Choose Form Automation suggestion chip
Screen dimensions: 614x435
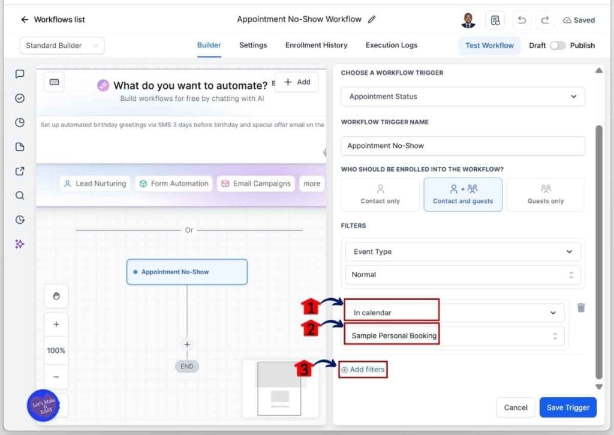[174, 184]
